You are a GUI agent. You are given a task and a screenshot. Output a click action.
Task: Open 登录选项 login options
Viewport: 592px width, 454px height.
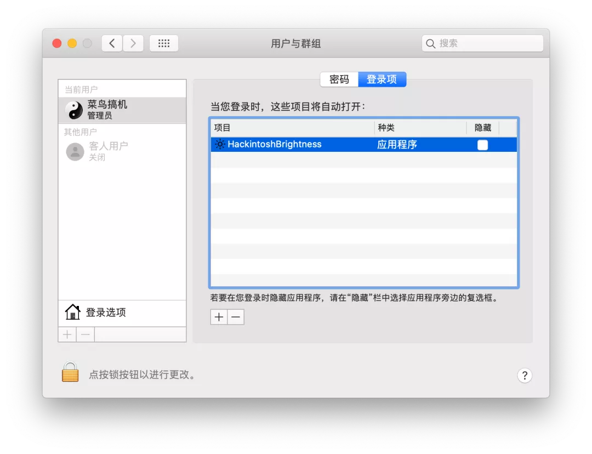[122, 313]
